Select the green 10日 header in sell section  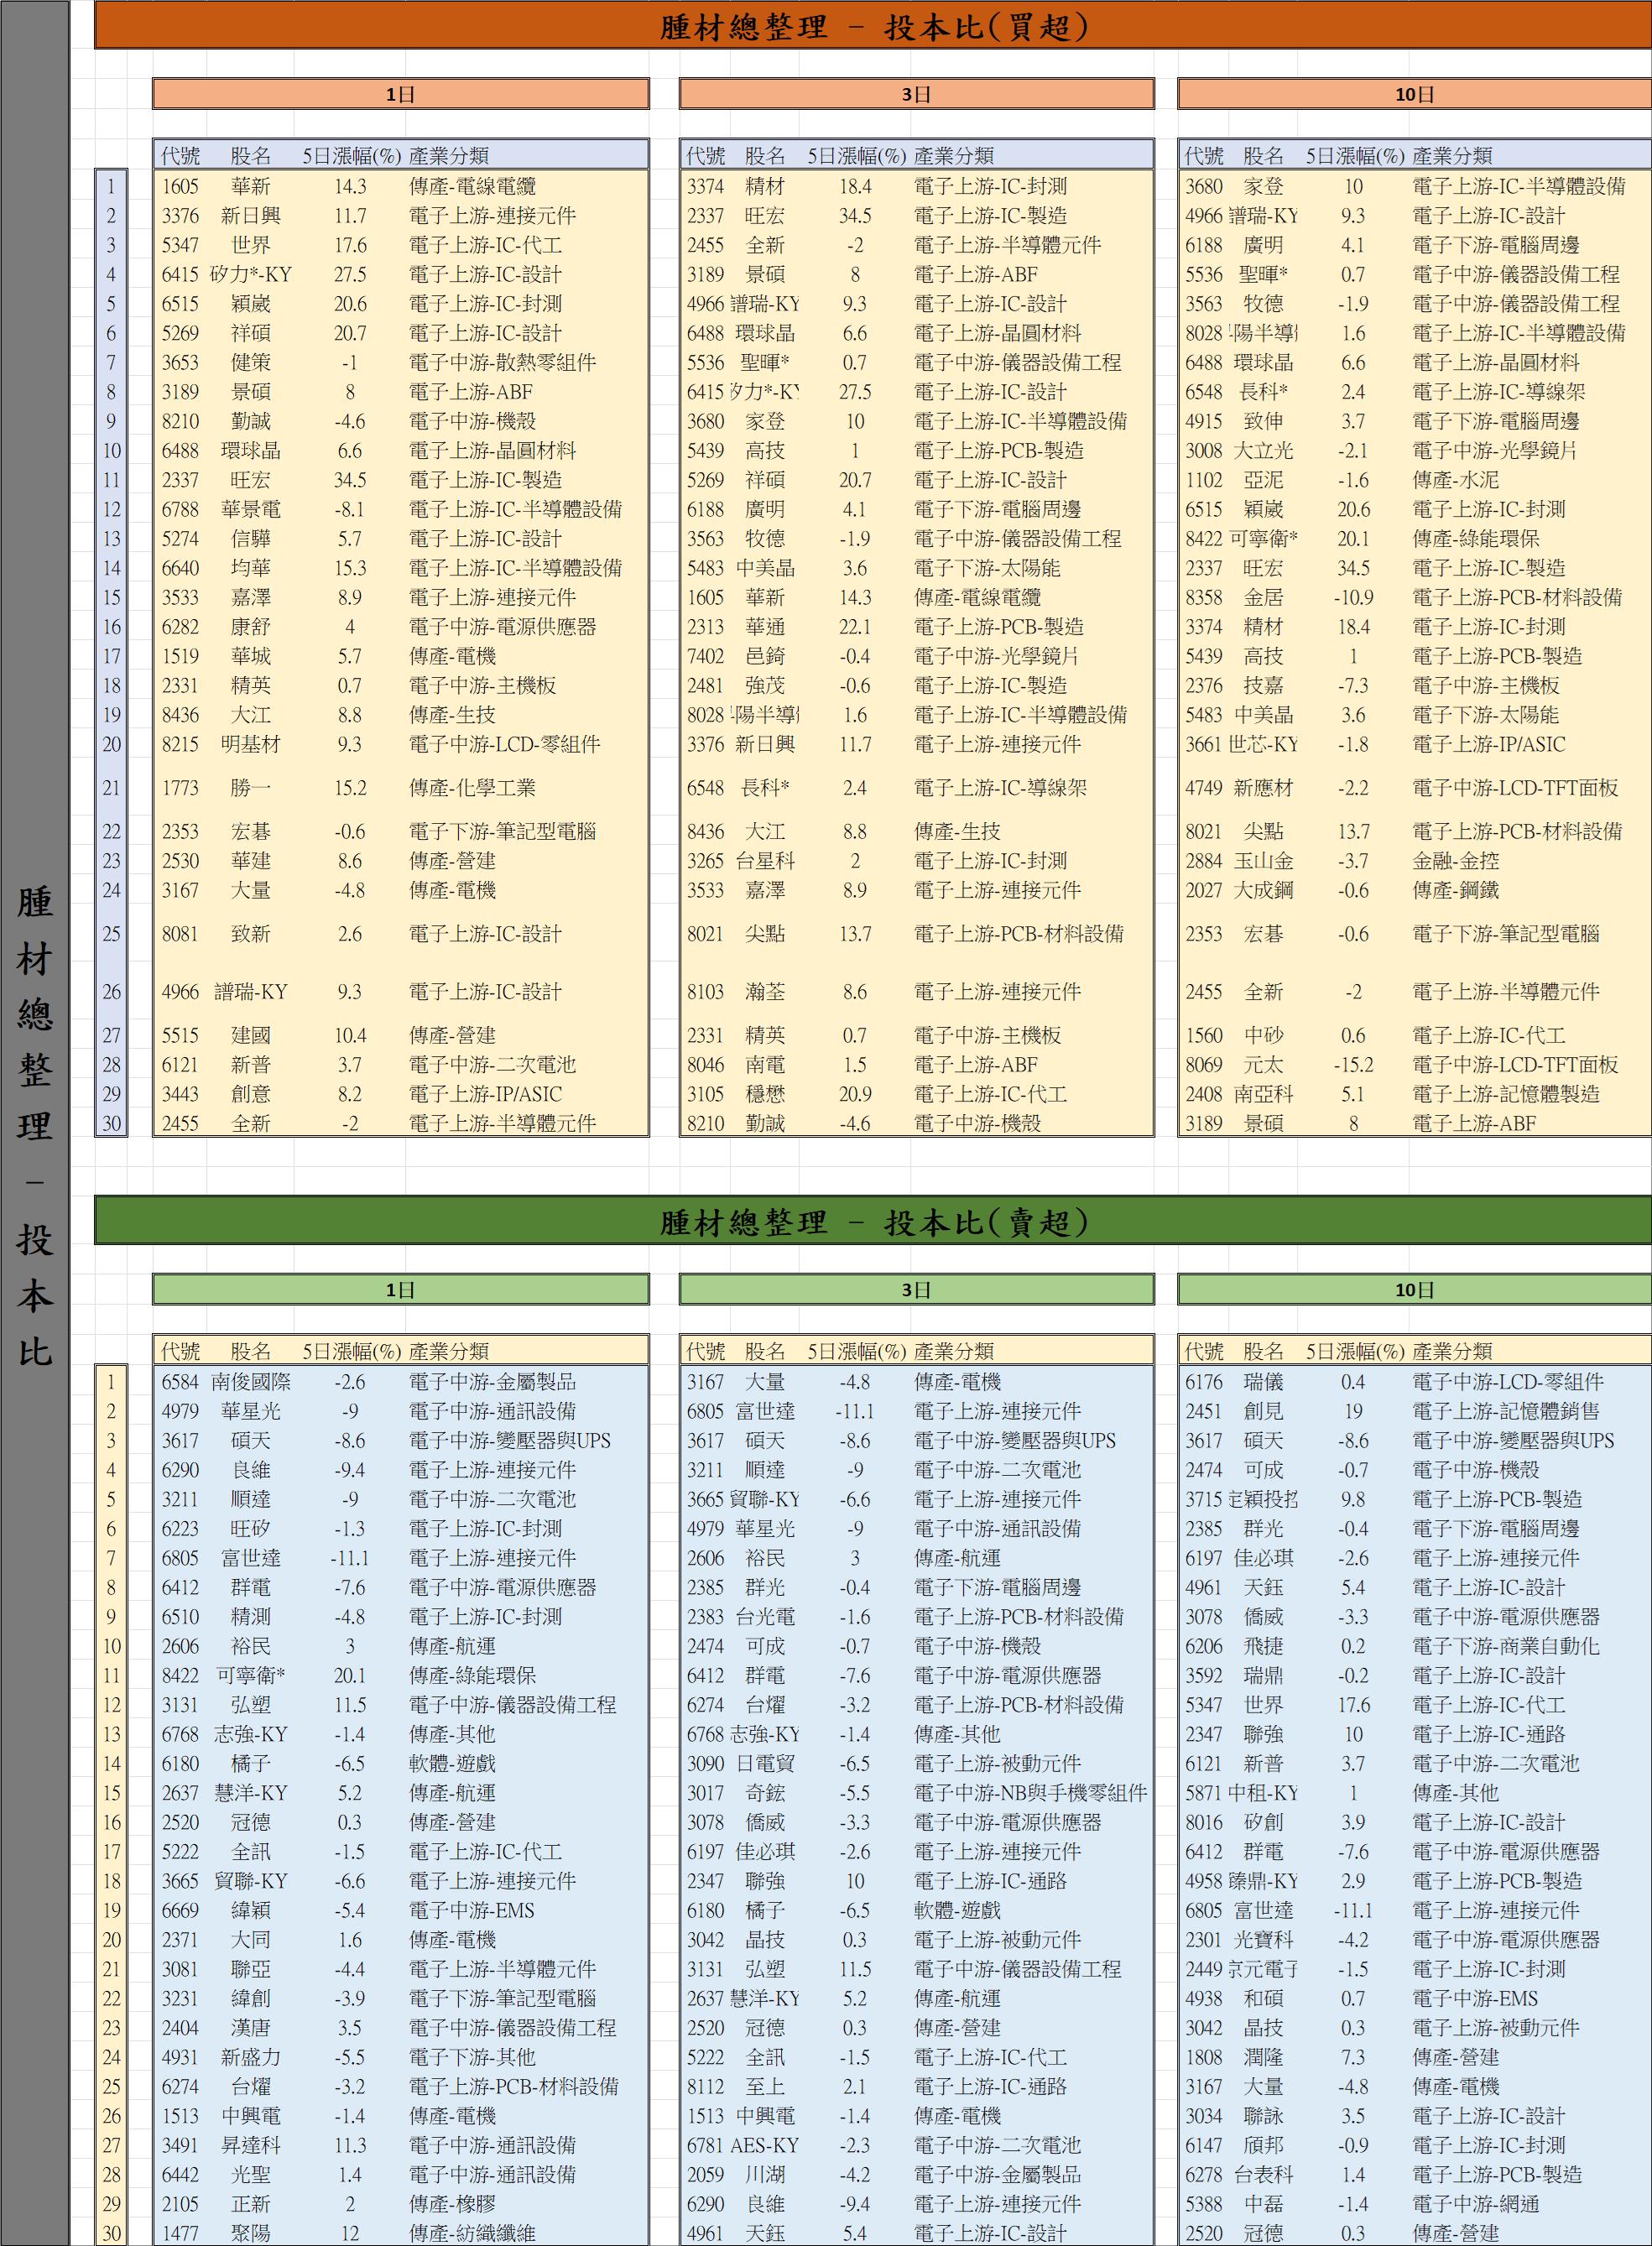1414,1289
